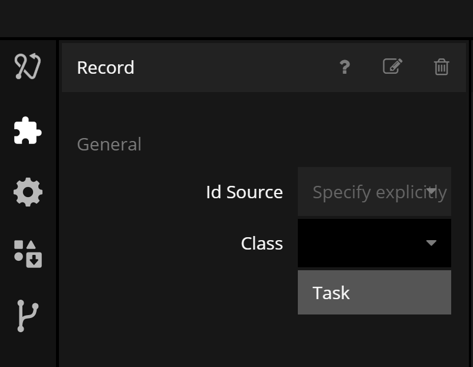Click inside the black Class input field
The height and width of the screenshot is (367, 473).
pos(354,243)
